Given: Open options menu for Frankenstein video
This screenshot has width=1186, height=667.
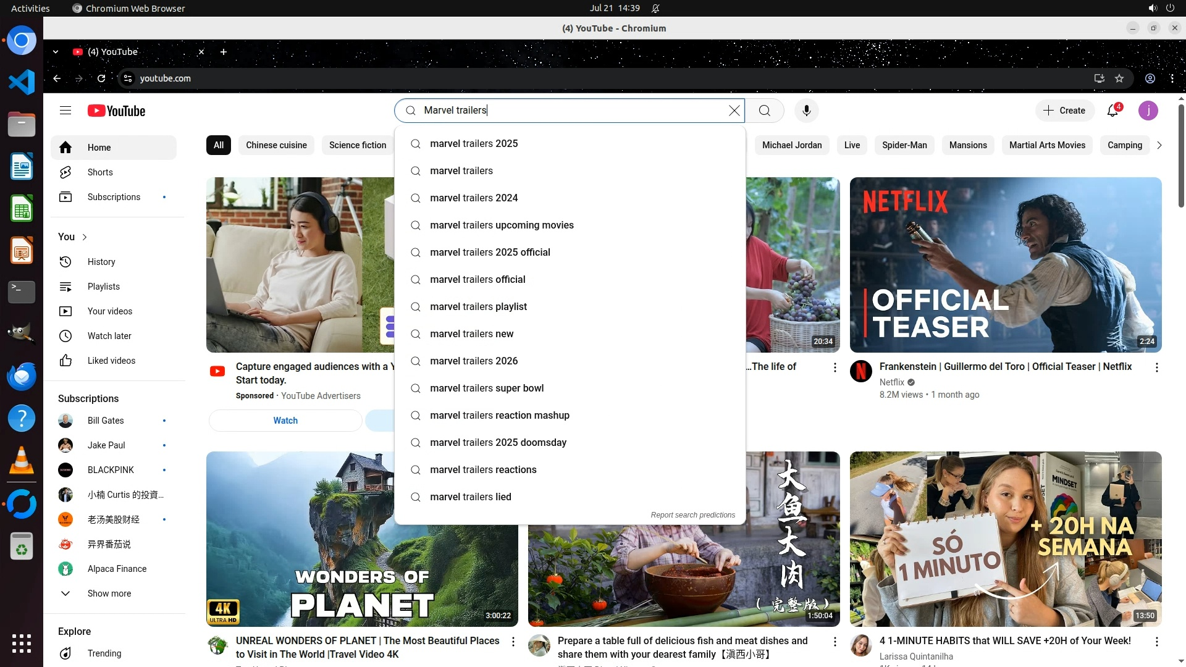Looking at the screenshot, I should 1156,367.
